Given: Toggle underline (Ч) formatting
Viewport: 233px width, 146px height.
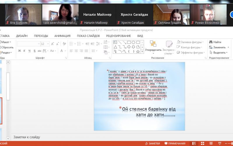Looking at the screenshot, I should (29, 51).
